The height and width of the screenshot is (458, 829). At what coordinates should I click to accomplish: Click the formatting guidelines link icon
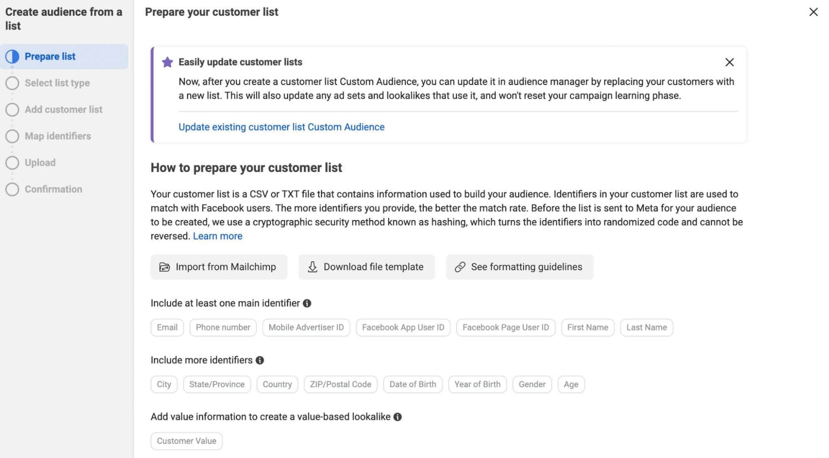460,267
